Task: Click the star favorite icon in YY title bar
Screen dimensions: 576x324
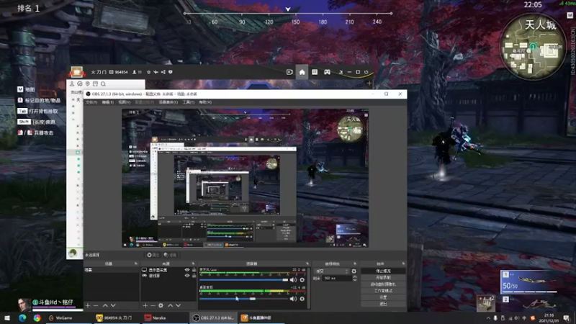Action: 148,72
